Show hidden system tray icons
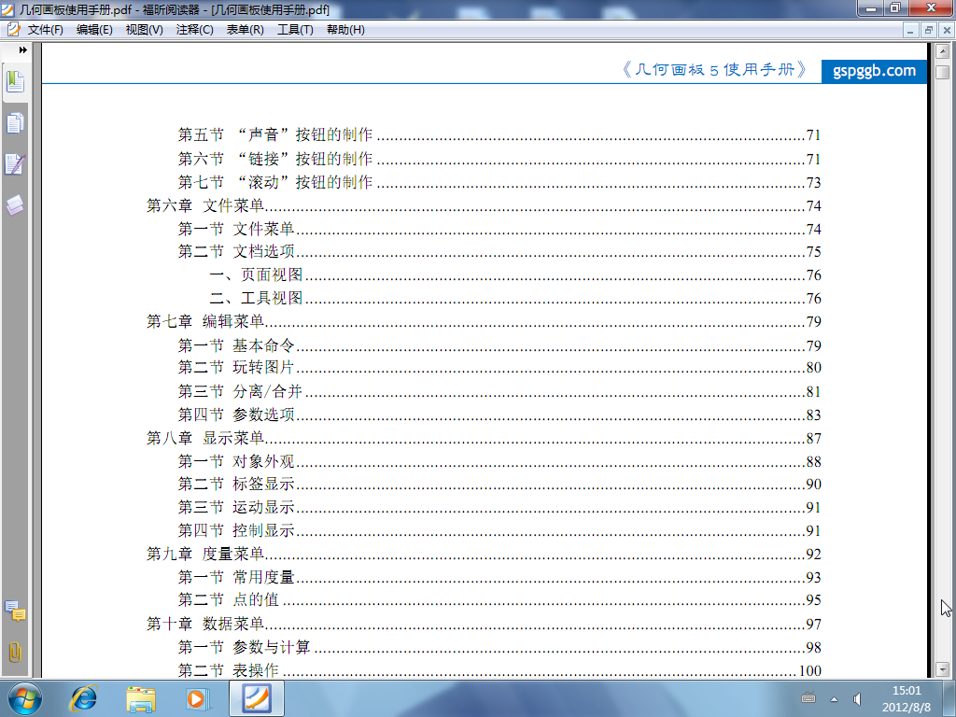Viewport: 956px width, 717px height. [834, 698]
